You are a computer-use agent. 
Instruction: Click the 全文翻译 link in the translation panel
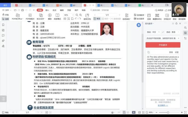pos(163,105)
